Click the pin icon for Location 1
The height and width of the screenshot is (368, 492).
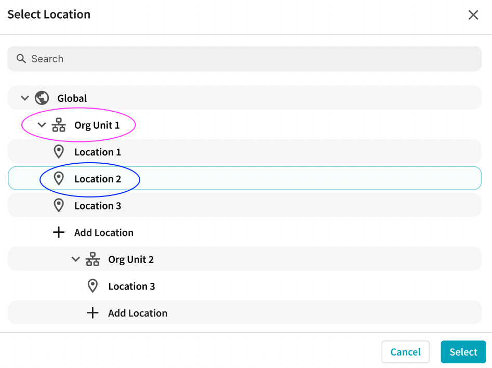point(59,152)
